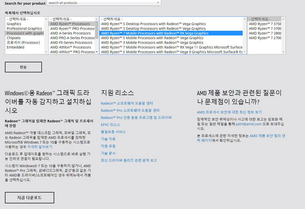The height and width of the screenshot is (209, 305).
Task: Choose Processors with graphics category
Action: click(25, 33)
